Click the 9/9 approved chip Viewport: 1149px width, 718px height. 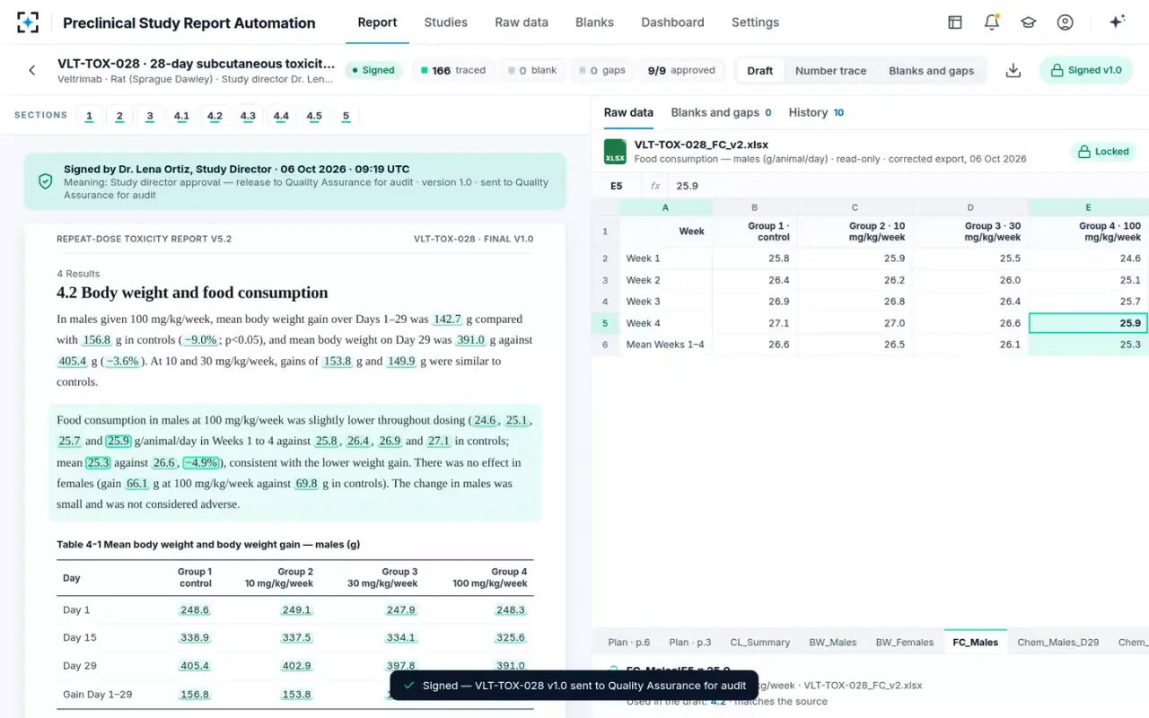(x=681, y=70)
